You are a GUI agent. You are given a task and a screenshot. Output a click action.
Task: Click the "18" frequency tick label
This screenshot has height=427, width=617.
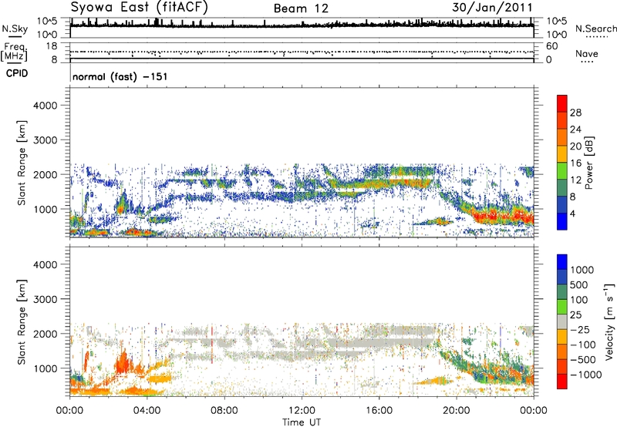pyautogui.click(x=52, y=46)
